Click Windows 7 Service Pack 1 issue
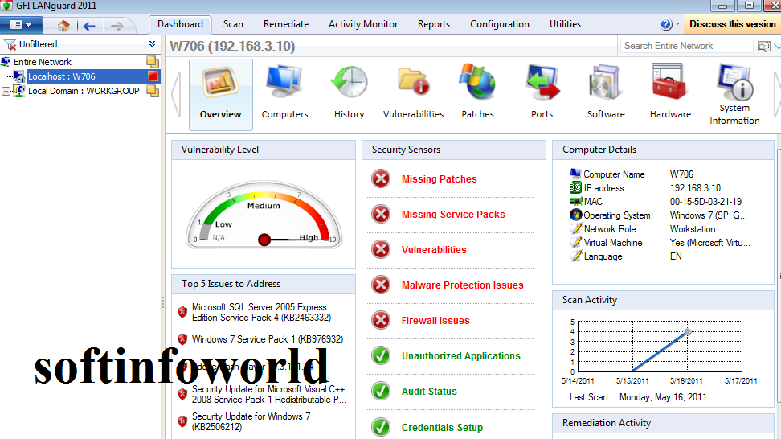Viewport: 781px width, 439px height. pyautogui.click(x=268, y=339)
